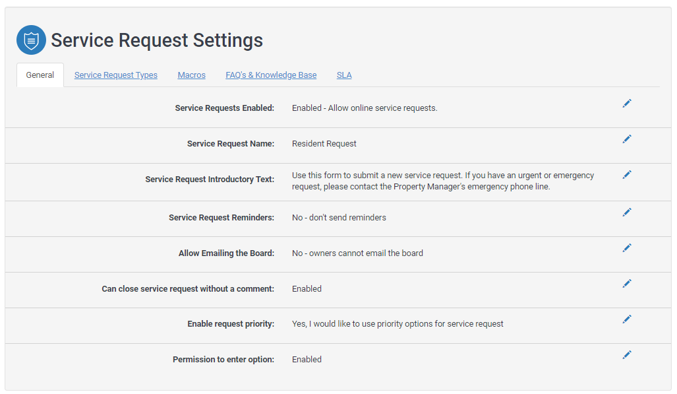The width and height of the screenshot is (677, 394).
Task: Select the SLA tab
Action: pyautogui.click(x=344, y=75)
